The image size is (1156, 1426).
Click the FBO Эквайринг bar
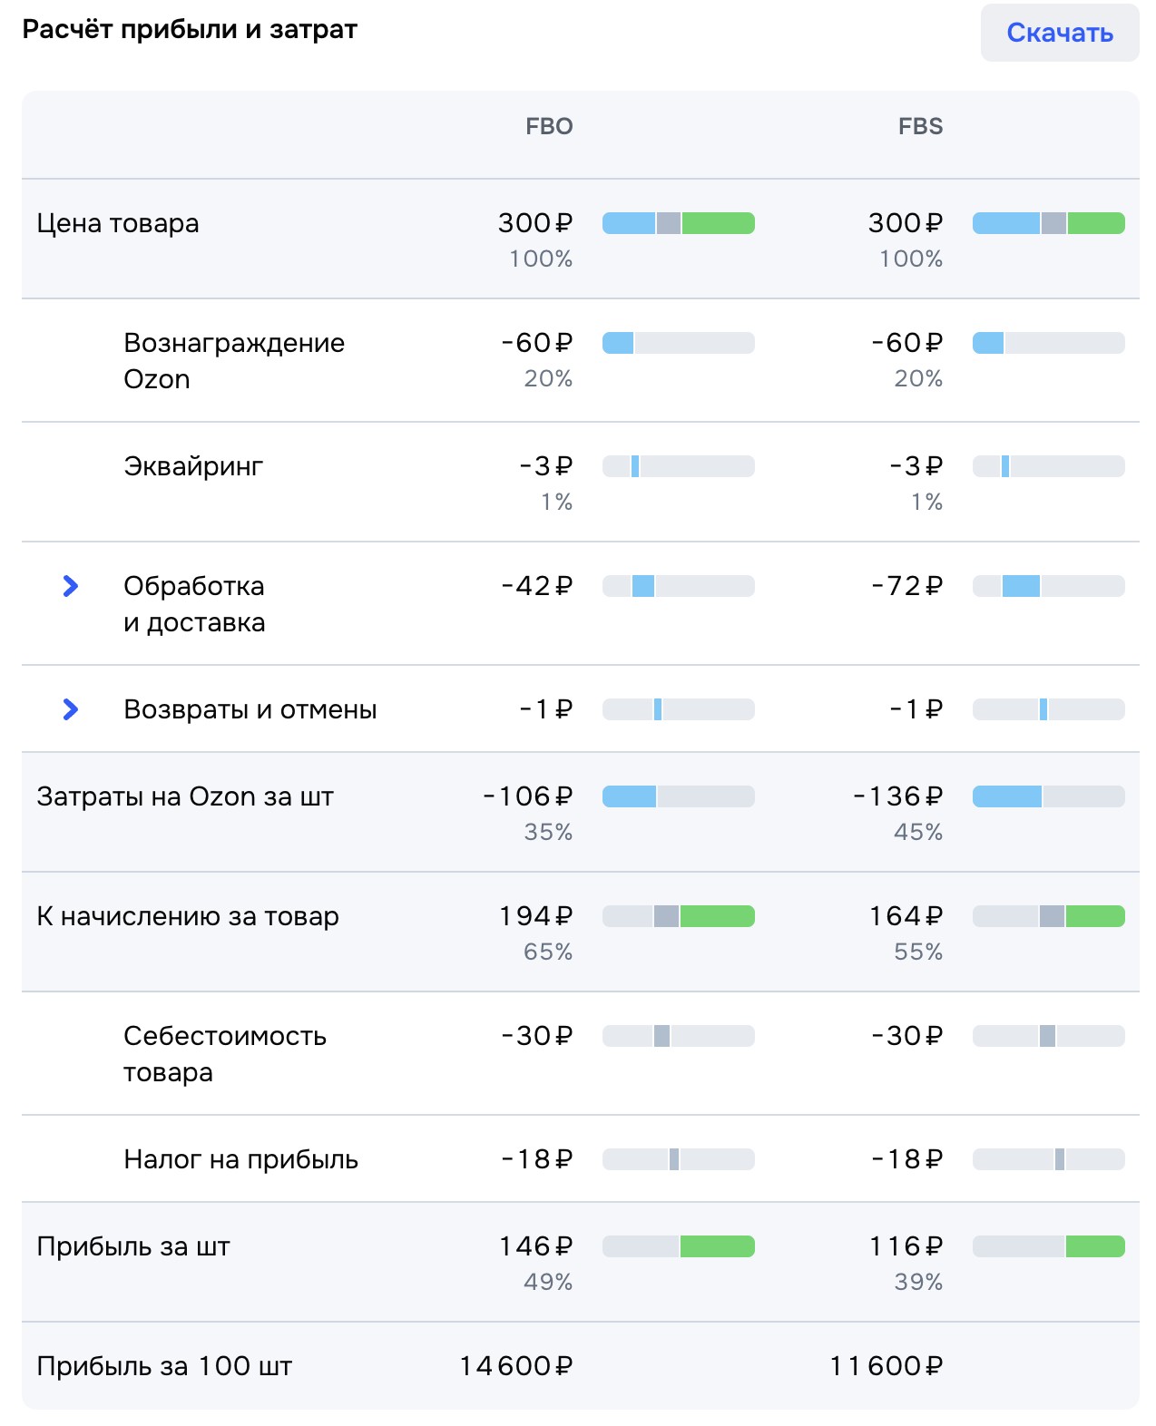[x=679, y=466]
